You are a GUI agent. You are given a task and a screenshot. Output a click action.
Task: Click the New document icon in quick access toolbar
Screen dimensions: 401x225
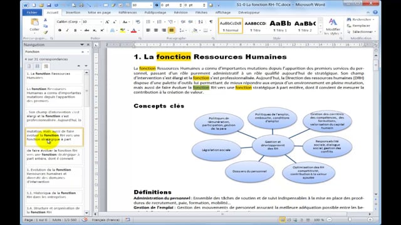34,5
